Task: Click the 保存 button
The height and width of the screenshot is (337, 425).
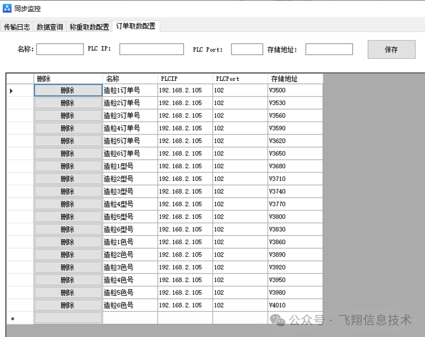Action: [x=392, y=50]
